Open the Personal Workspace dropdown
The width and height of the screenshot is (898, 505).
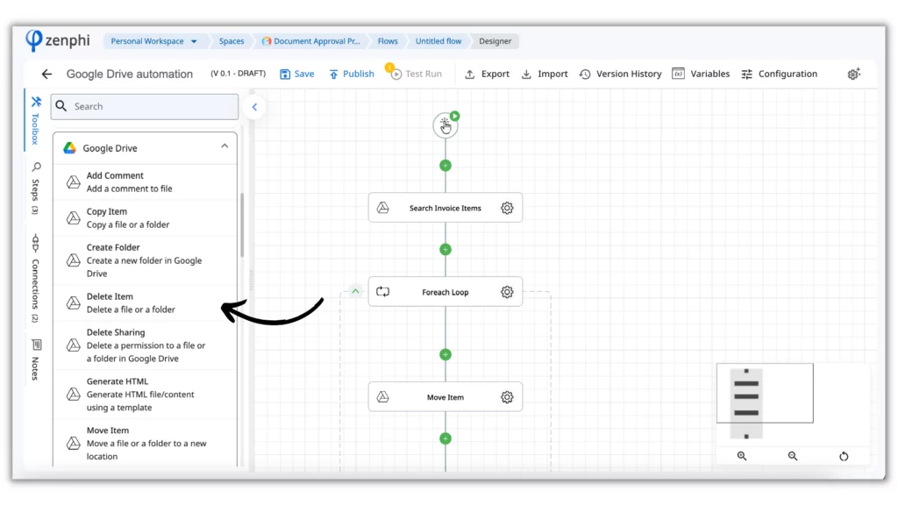point(153,41)
